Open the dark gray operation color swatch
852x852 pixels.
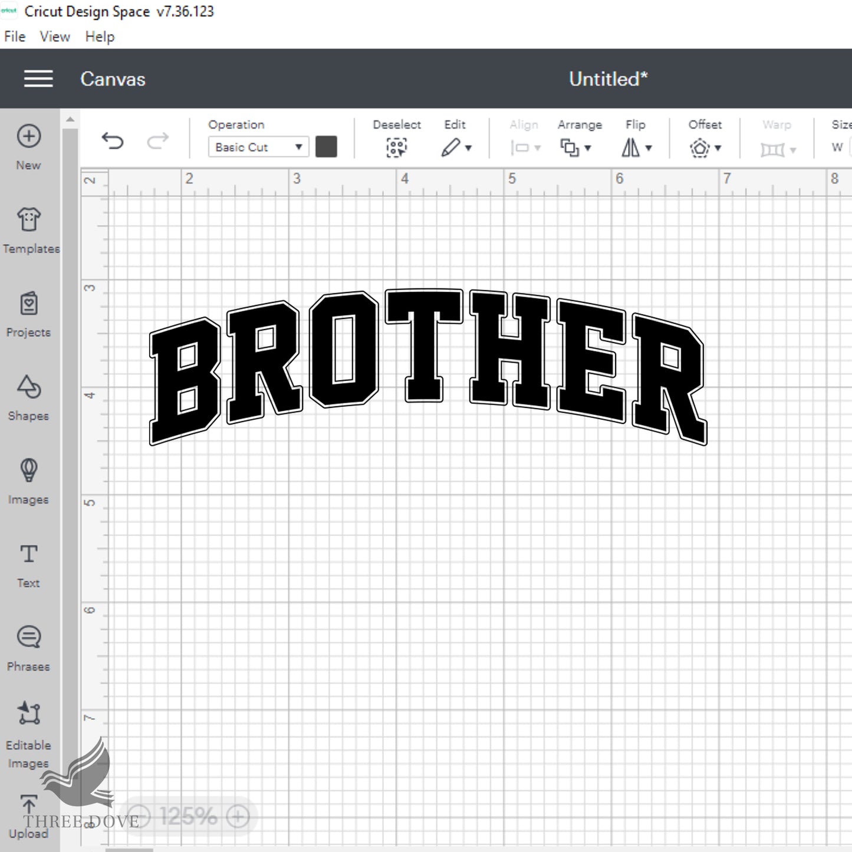pyautogui.click(x=326, y=147)
